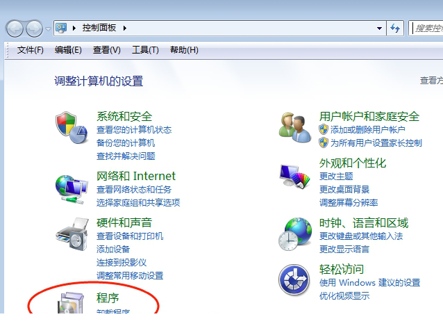Open the 系统和安全 category
This screenshot has width=443, height=326.
(x=124, y=117)
